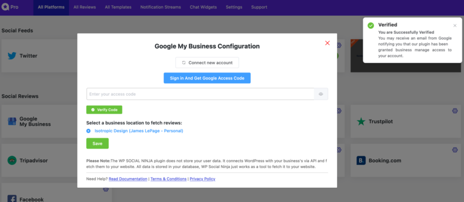This screenshot has height=202, width=464.
Task: Toggle access code visibility eye icon
Action: click(321, 94)
